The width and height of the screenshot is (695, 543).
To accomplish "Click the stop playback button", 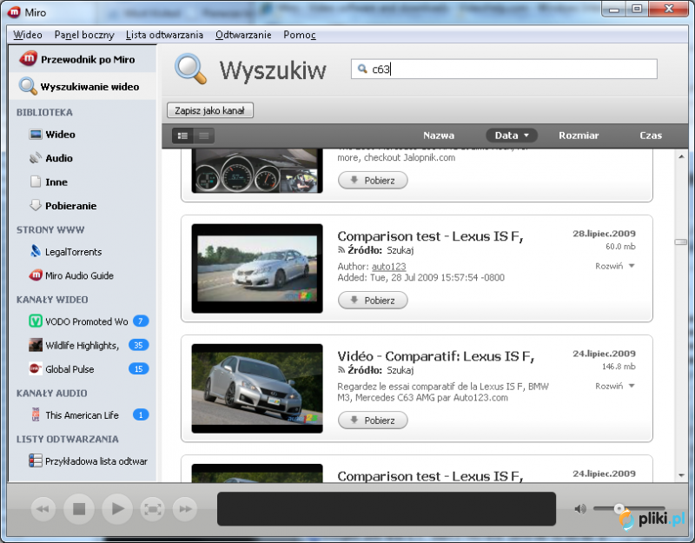I will pos(79,509).
